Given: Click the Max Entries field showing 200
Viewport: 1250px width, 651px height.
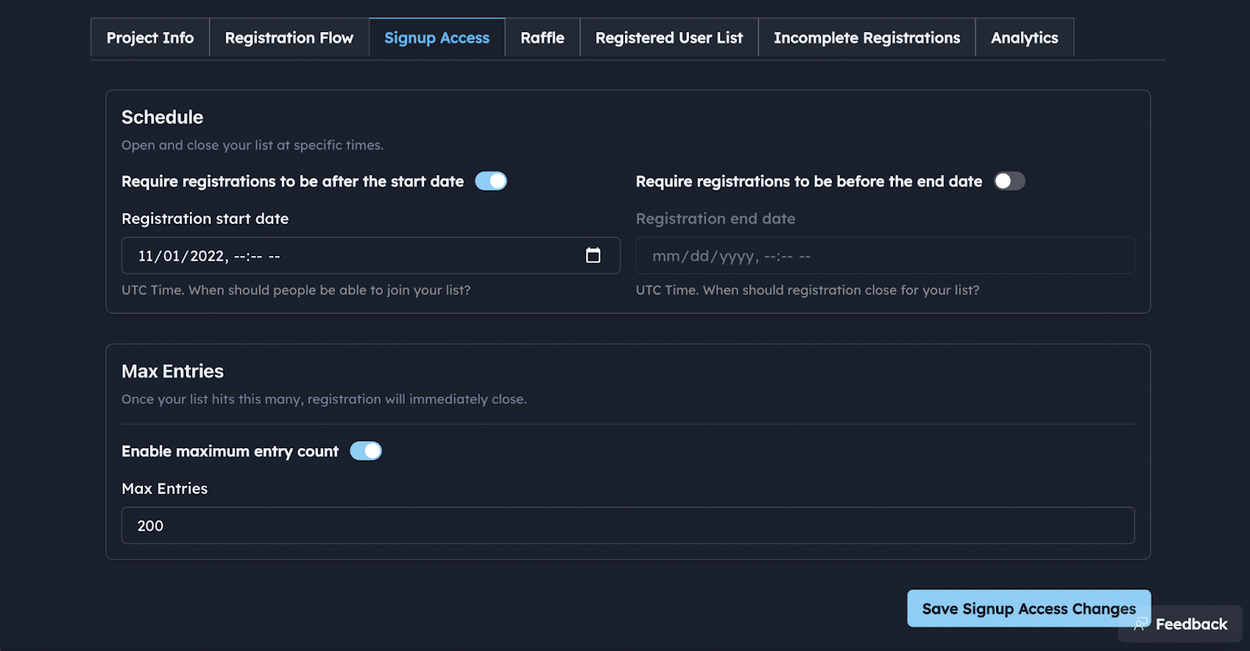Looking at the screenshot, I should pyautogui.click(x=627, y=525).
